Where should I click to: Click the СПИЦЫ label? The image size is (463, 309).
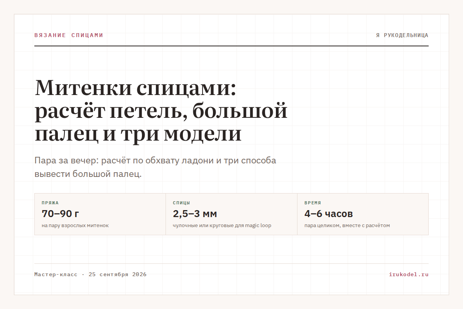[181, 203]
